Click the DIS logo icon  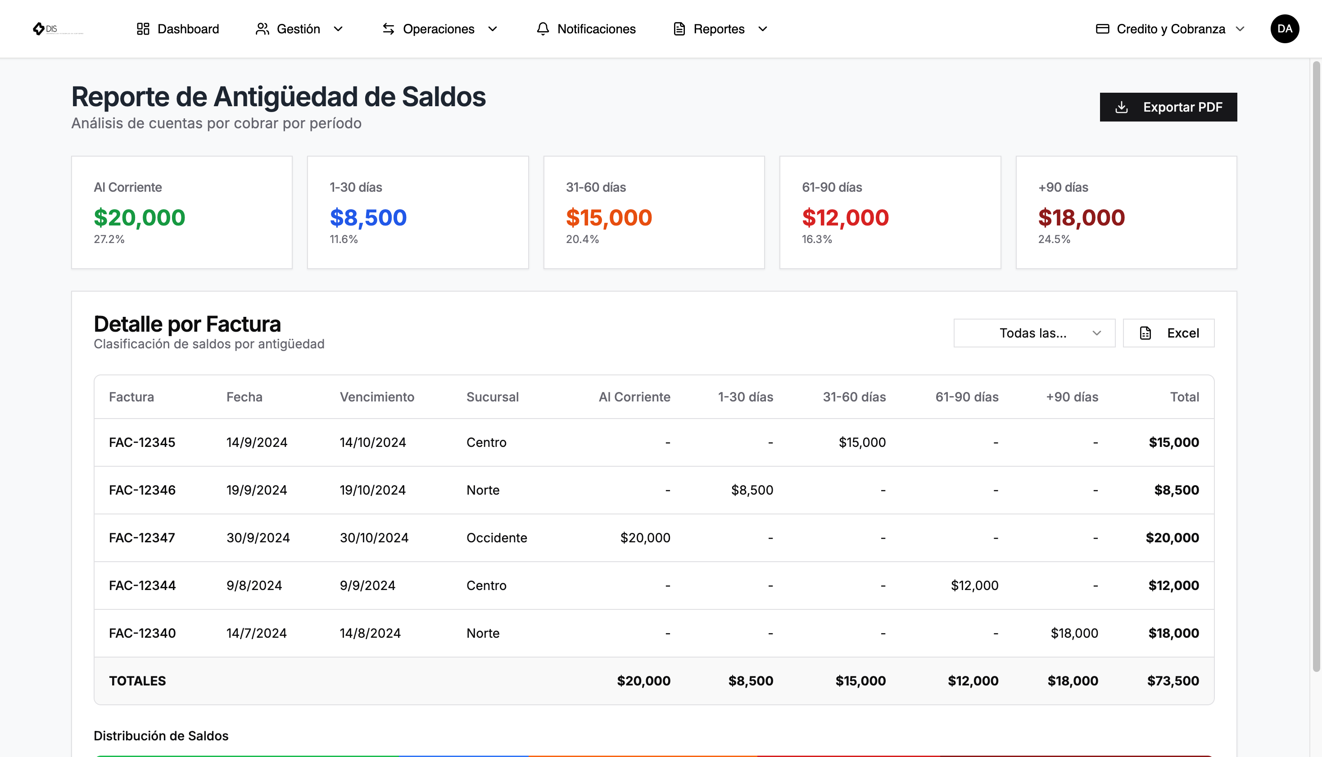click(x=39, y=29)
